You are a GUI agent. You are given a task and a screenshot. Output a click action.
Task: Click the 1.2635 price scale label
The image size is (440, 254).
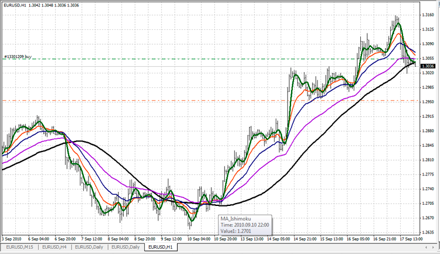(x=428, y=232)
